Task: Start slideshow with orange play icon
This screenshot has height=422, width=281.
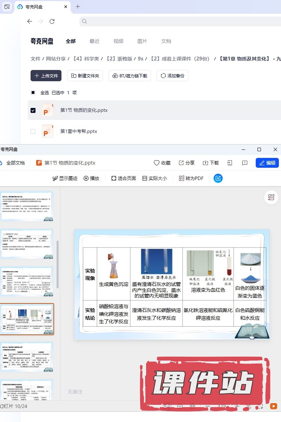Action: [x=273, y=406]
